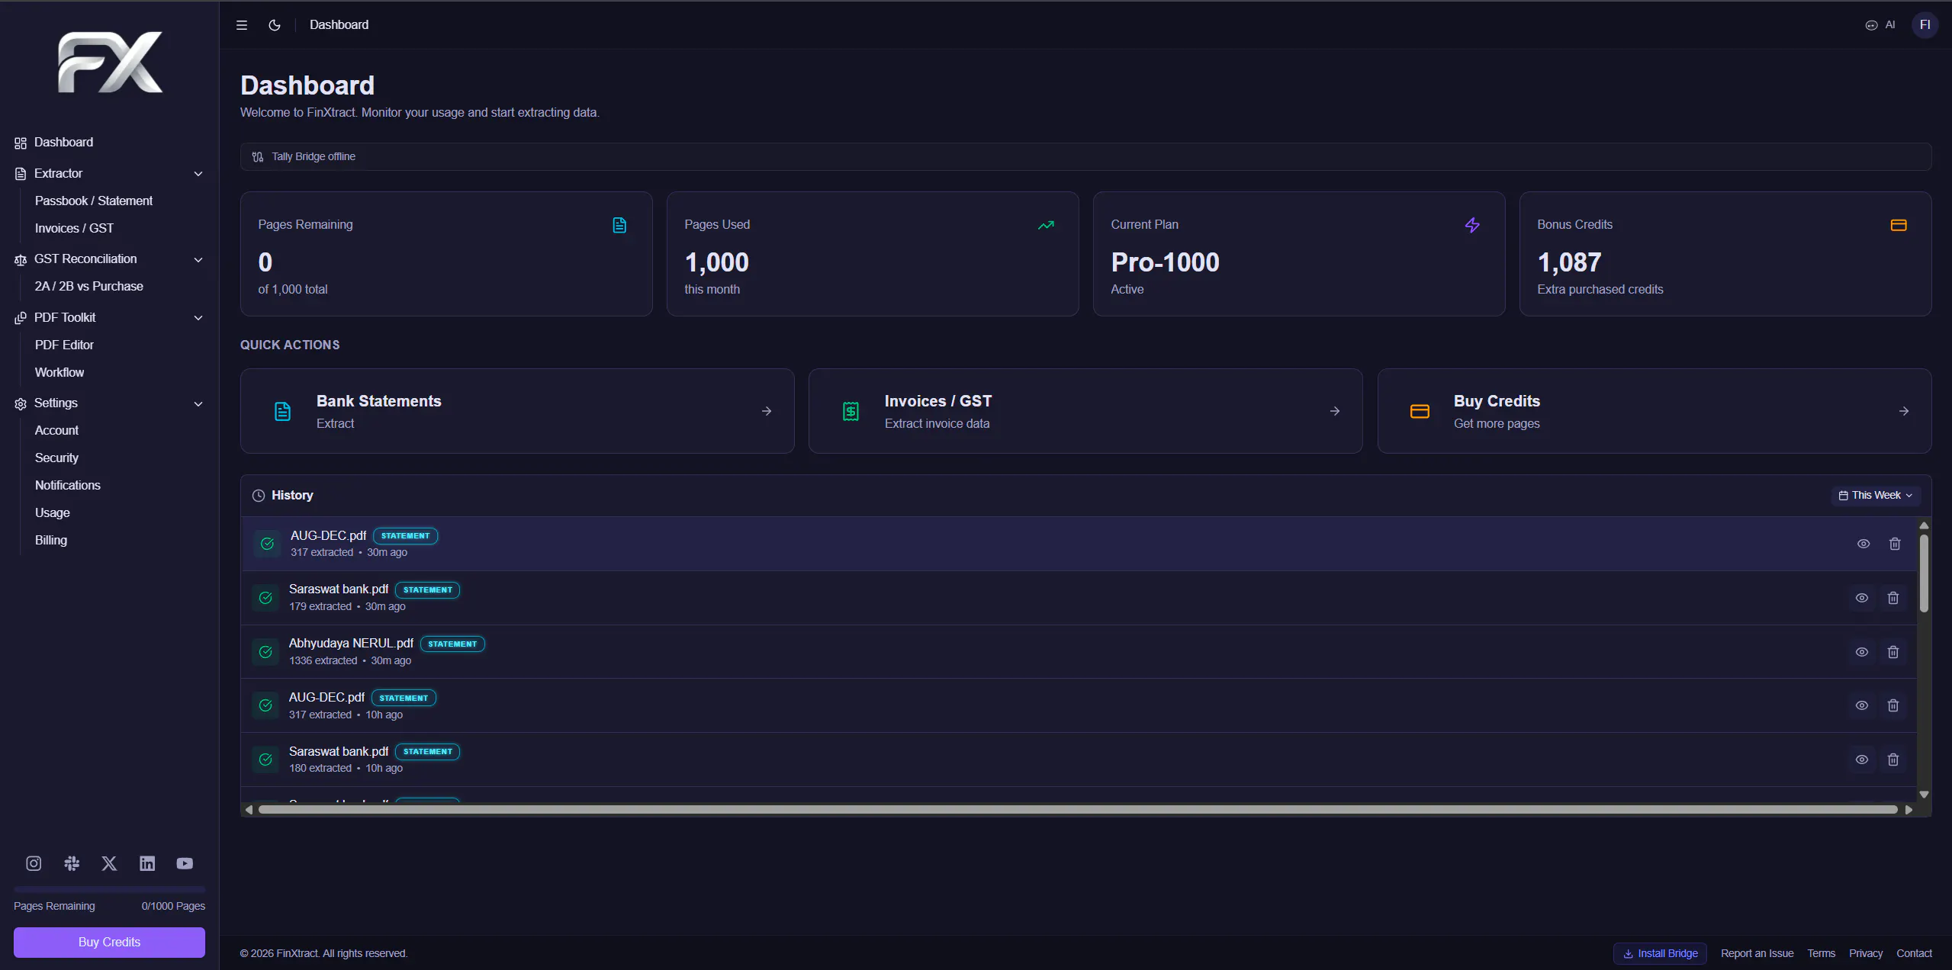Click the Invoices / GST receipt icon
Image resolution: width=1952 pixels, height=970 pixels.
(851, 412)
